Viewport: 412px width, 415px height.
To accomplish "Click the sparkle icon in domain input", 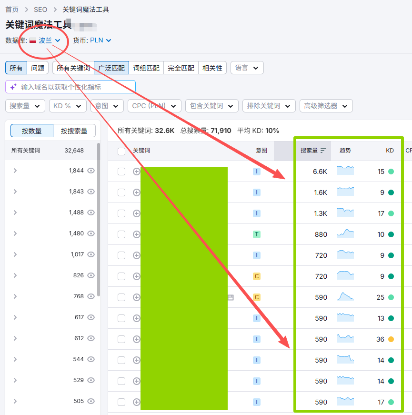I will [x=13, y=87].
